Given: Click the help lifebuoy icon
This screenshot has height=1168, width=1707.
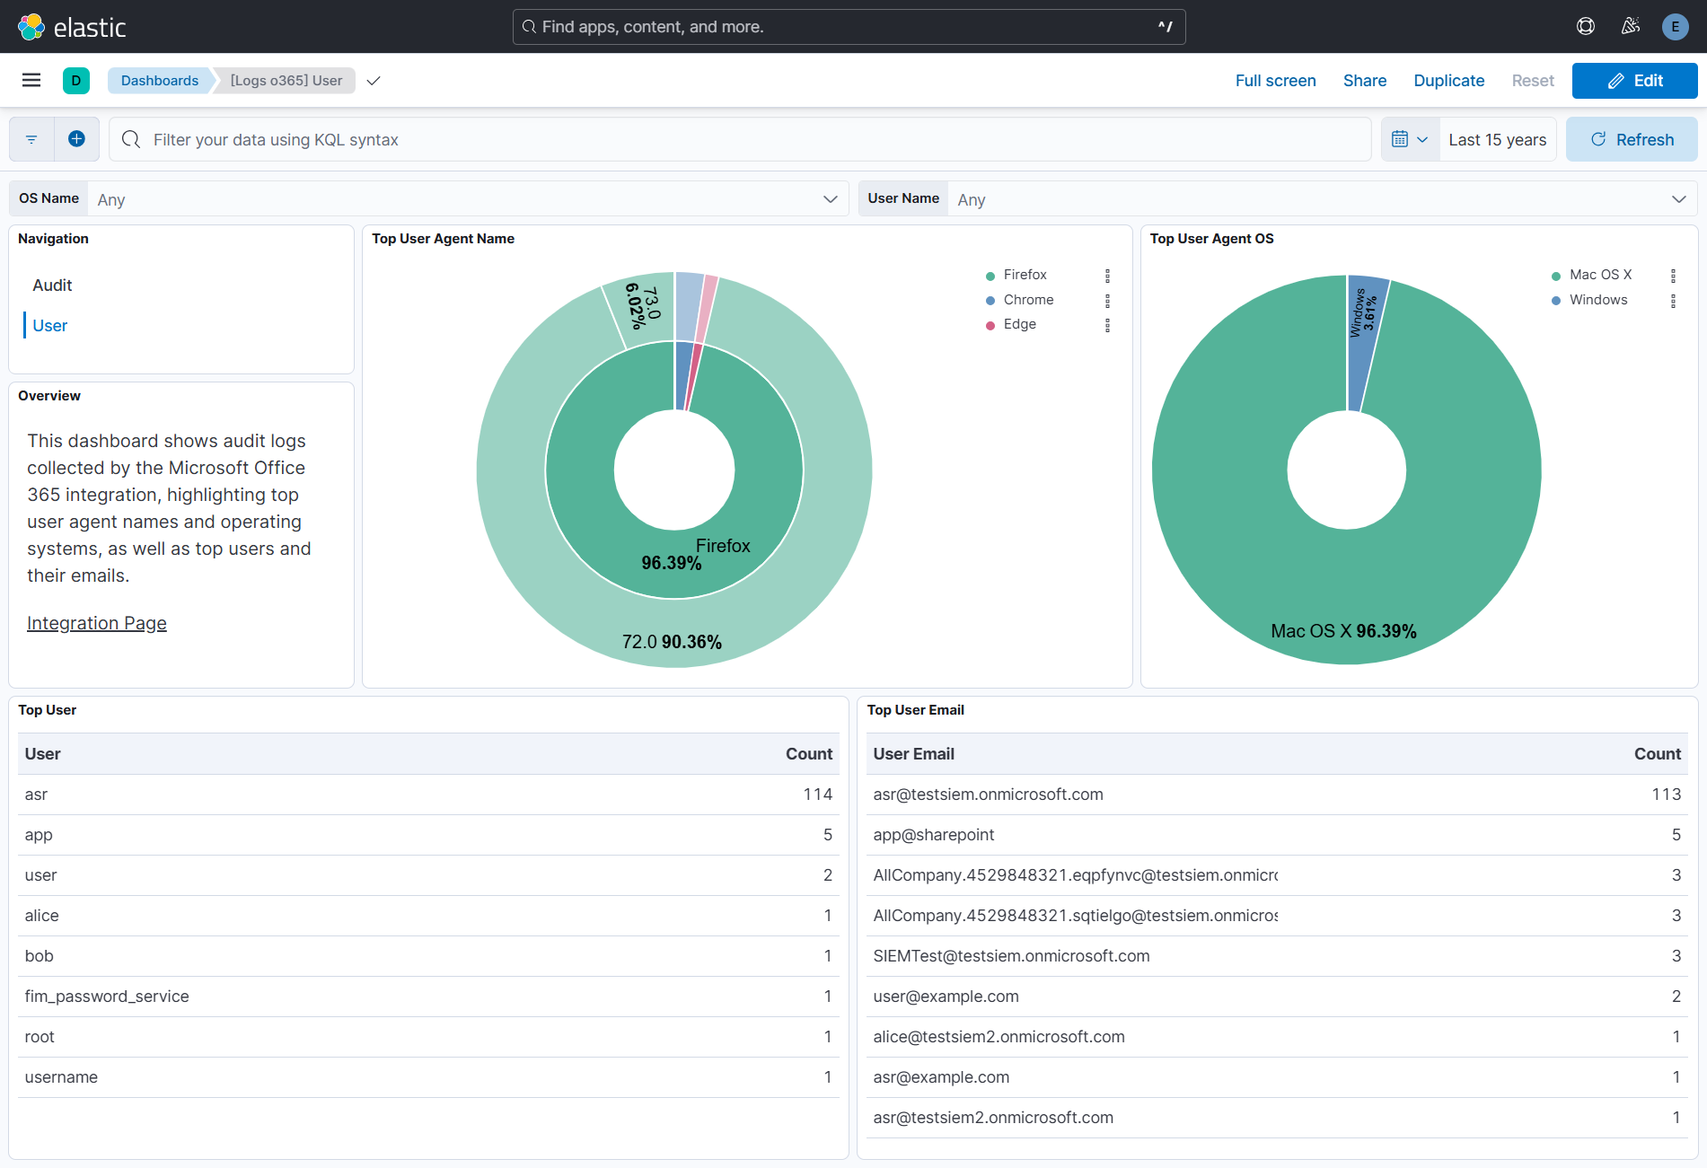Looking at the screenshot, I should [1585, 26].
